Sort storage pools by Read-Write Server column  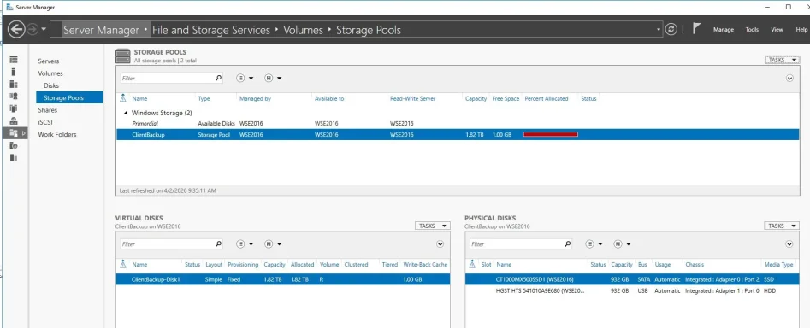[x=413, y=98]
